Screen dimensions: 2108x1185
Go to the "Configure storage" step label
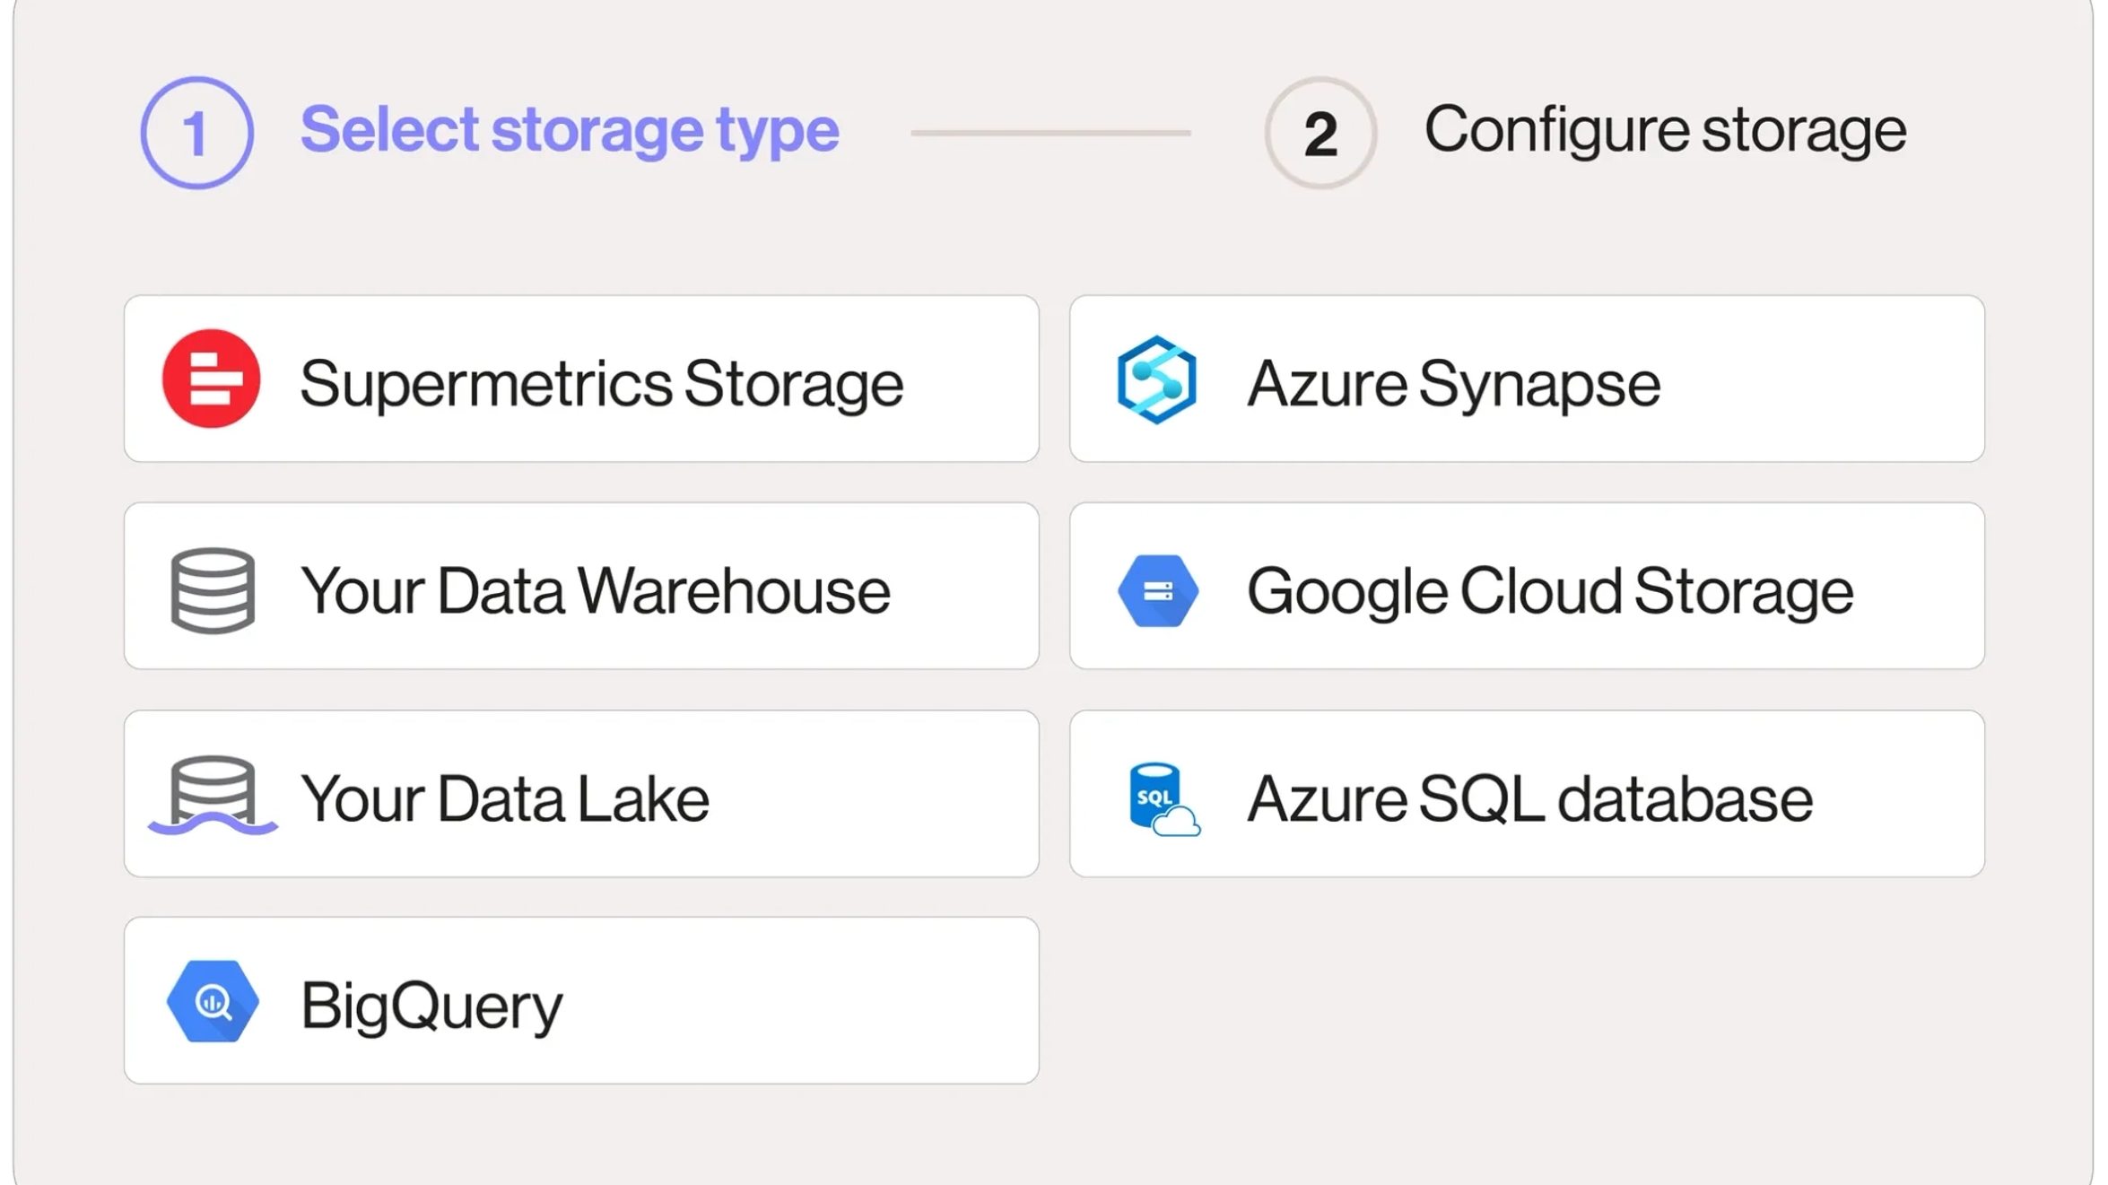coord(1665,130)
